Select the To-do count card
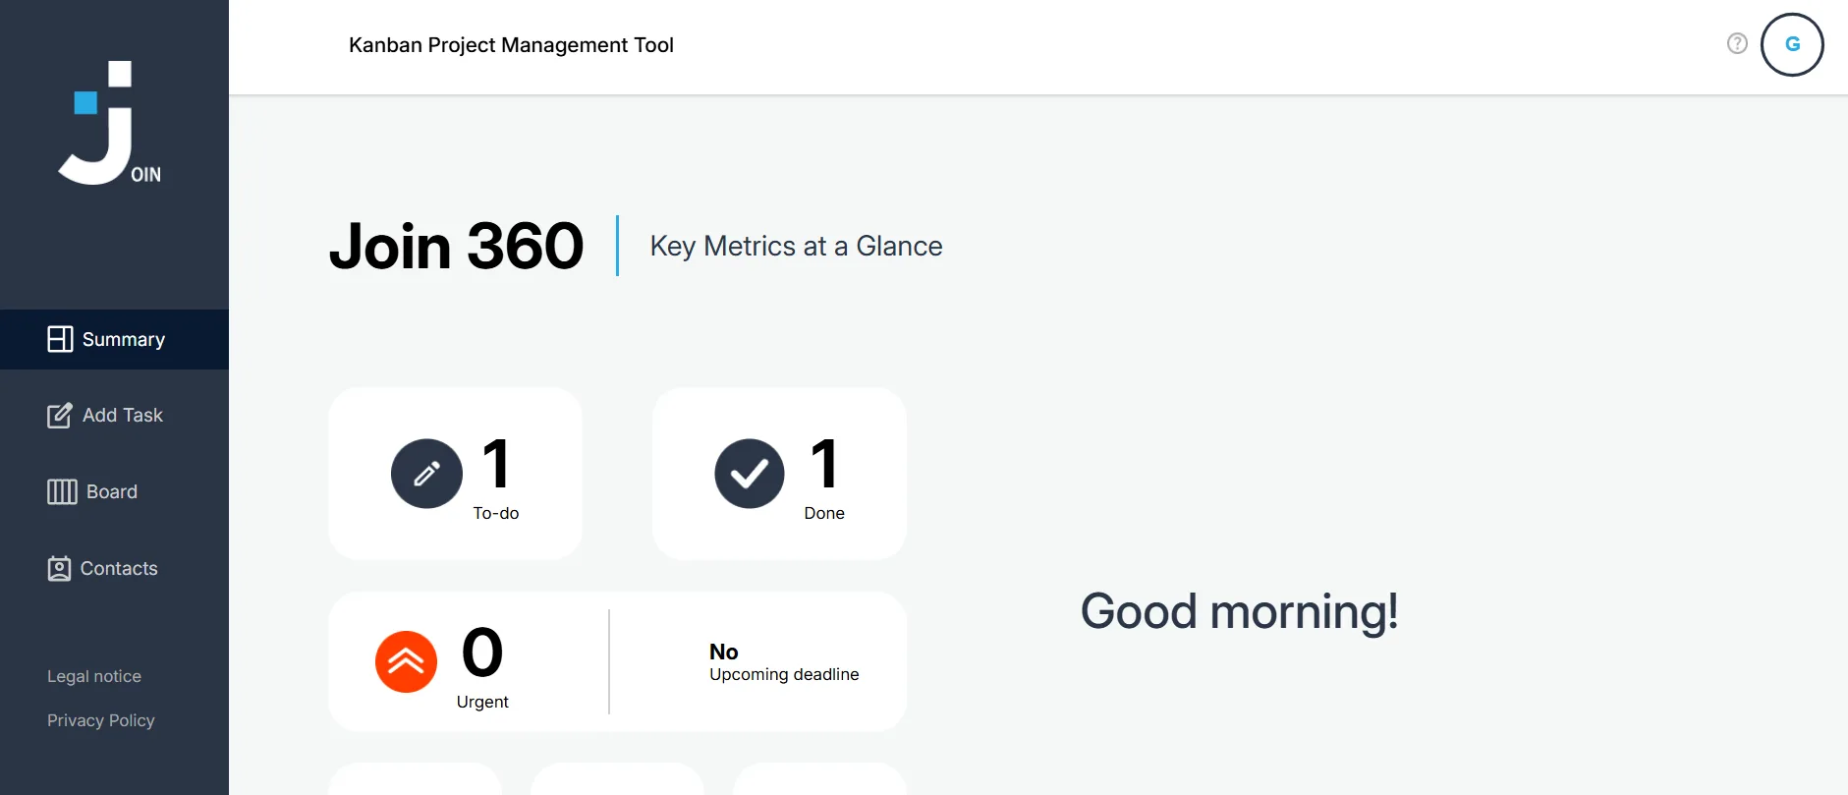 (455, 474)
